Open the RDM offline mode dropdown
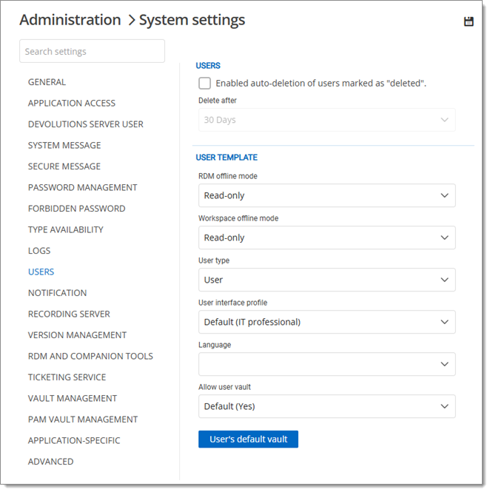The width and height of the screenshot is (490, 492). pos(326,195)
